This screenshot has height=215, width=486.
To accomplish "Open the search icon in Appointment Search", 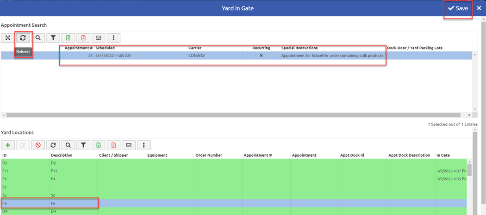I will coord(38,38).
